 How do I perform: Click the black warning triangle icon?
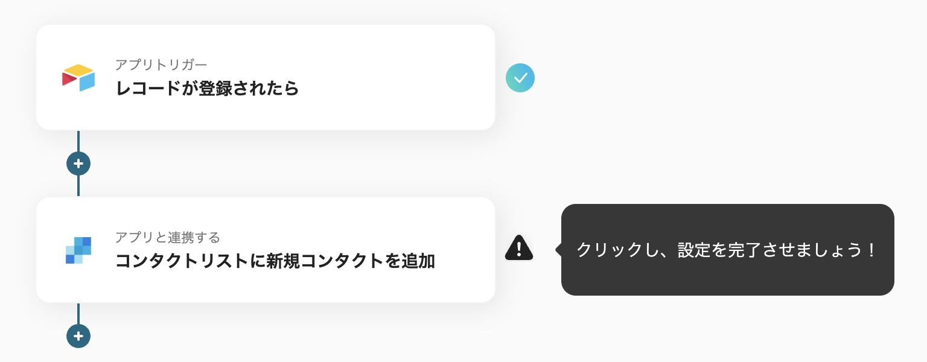tap(519, 247)
